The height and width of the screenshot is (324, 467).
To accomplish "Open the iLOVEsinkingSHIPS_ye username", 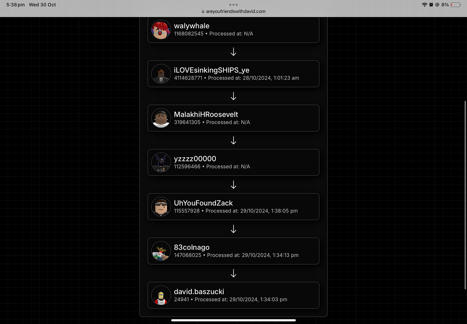I will pyautogui.click(x=212, y=70).
